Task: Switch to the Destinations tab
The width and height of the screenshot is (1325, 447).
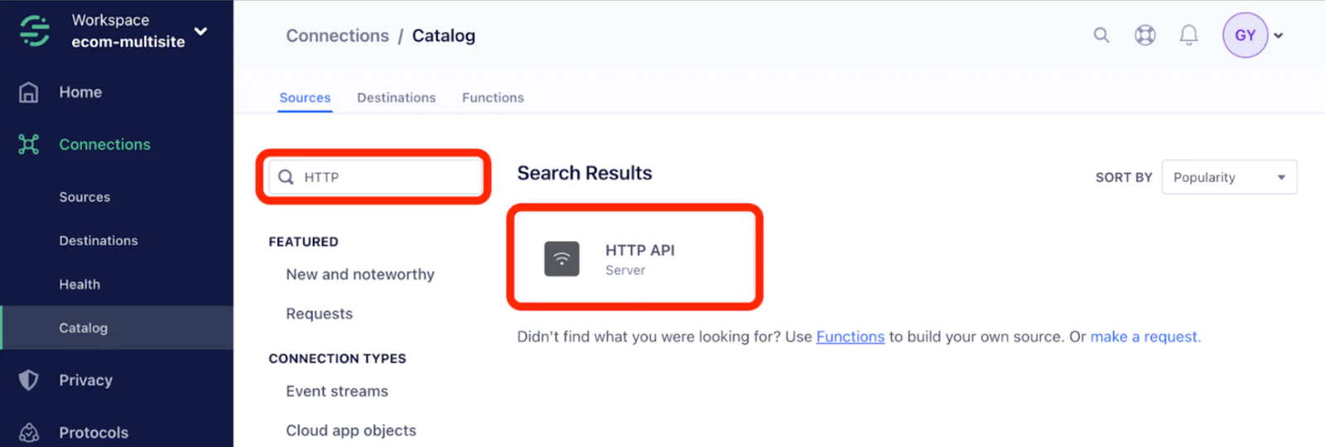Action: [x=396, y=98]
